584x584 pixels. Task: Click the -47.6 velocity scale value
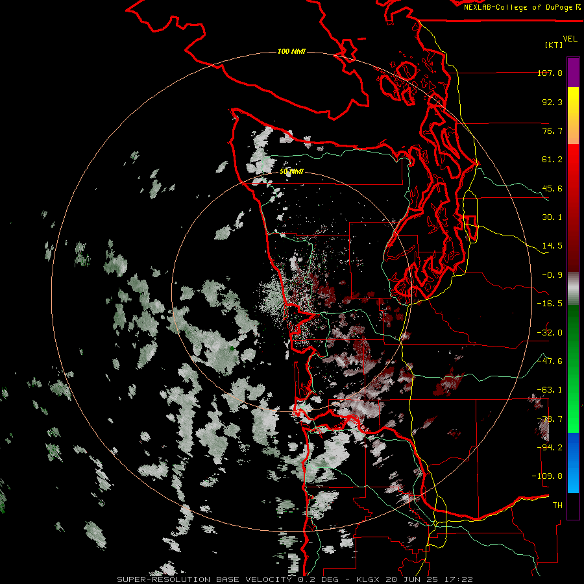point(550,361)
